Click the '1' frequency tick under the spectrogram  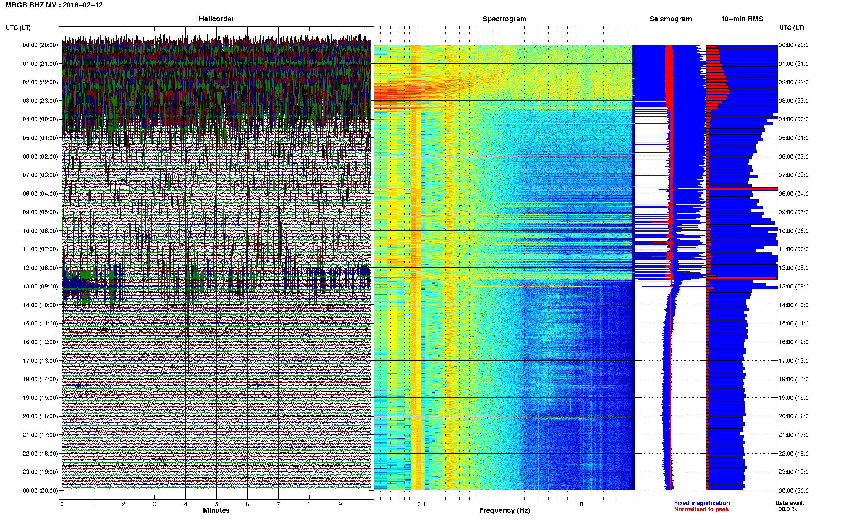pyautogui.click(x=501, y=504)
